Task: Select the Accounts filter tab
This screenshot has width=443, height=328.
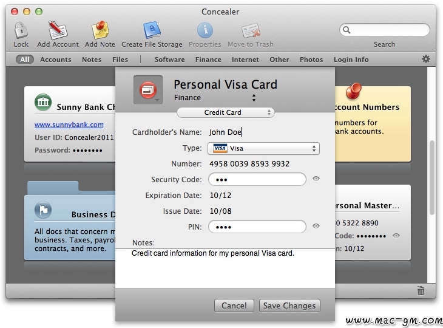Action: pyautogui.click(x=56, y=60)
